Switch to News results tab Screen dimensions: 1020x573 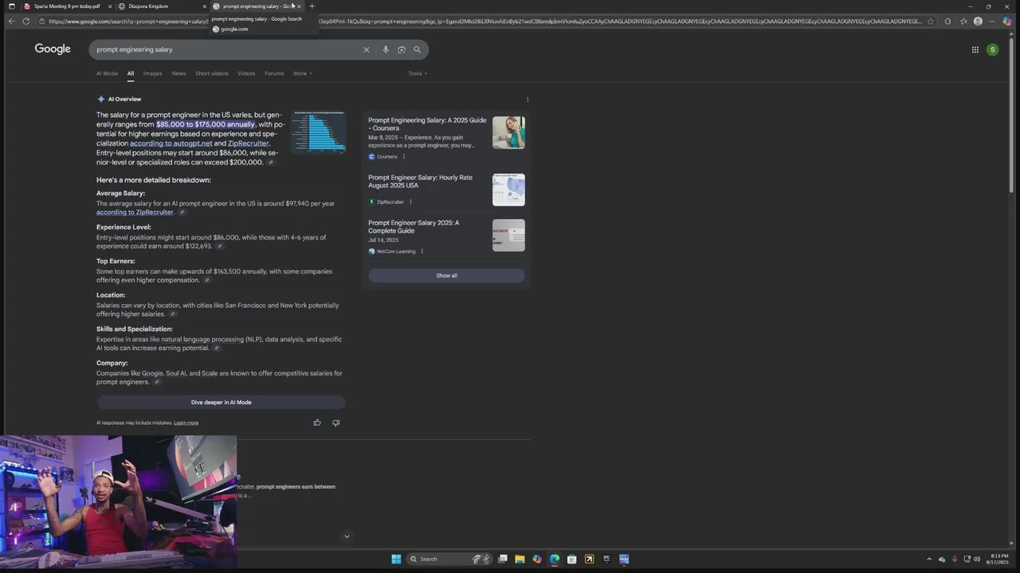[178, 73]
